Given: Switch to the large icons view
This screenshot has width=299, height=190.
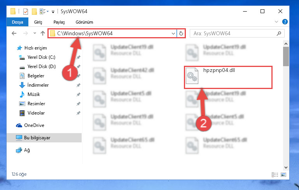Looking at the screenshot, I should click(283, 175).
